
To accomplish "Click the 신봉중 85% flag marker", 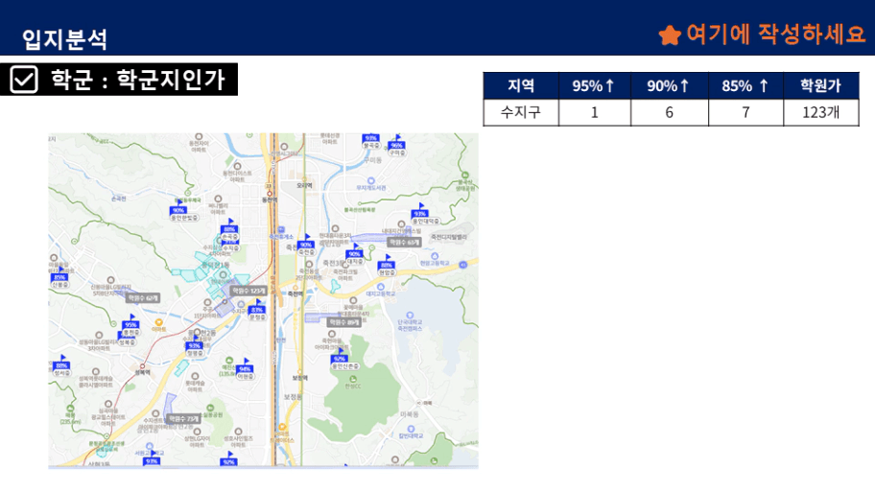I will [x=59, y=278].
